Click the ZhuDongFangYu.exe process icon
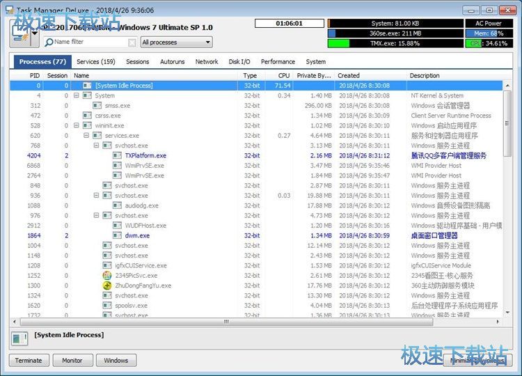This screenshot has height=376, width=522. point(107,285)
